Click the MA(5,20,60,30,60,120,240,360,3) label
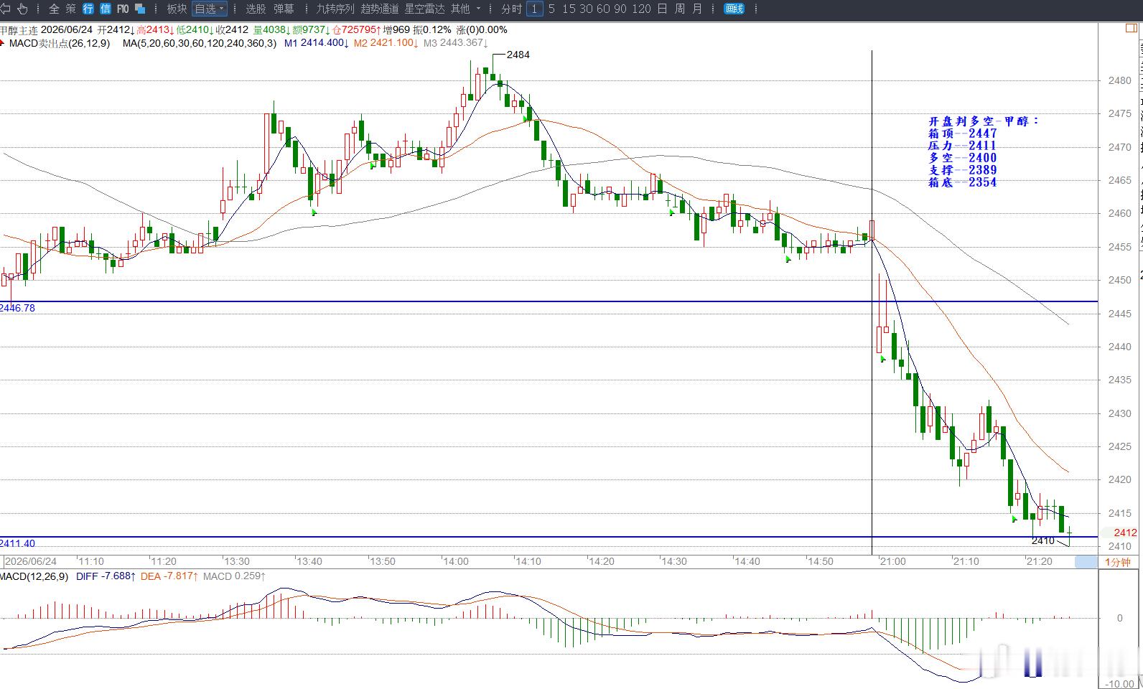Viewport: 1143px width, 689px height. click(200, 43)
